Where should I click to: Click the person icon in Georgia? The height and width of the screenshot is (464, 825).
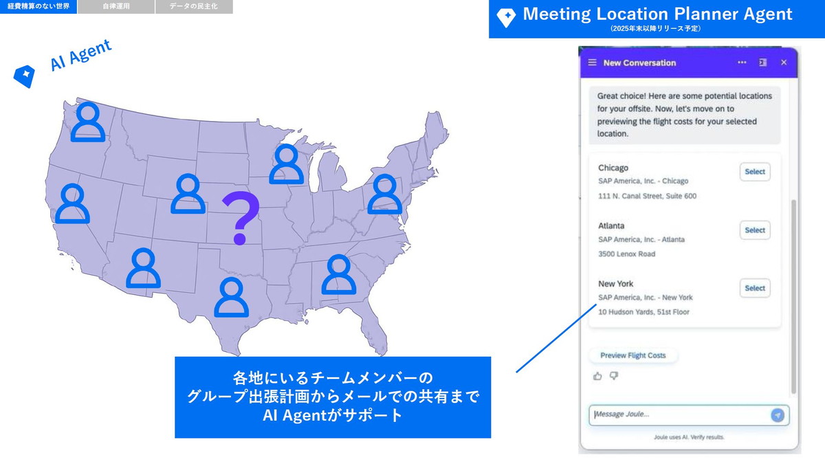[x=338, y=274]
